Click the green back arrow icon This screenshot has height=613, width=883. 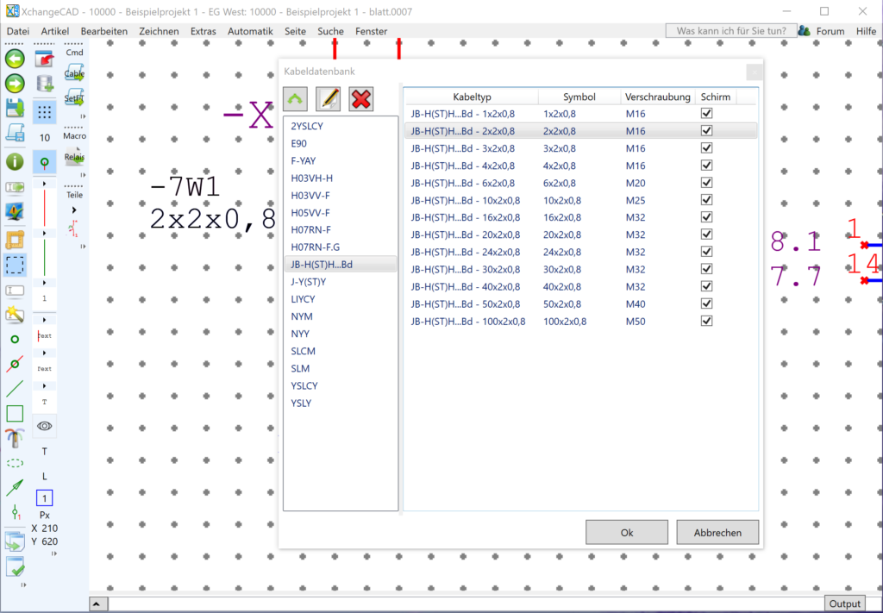point(15,59)
